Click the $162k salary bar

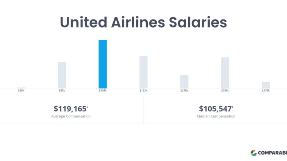pyautogui.click(x=143, y=72)
